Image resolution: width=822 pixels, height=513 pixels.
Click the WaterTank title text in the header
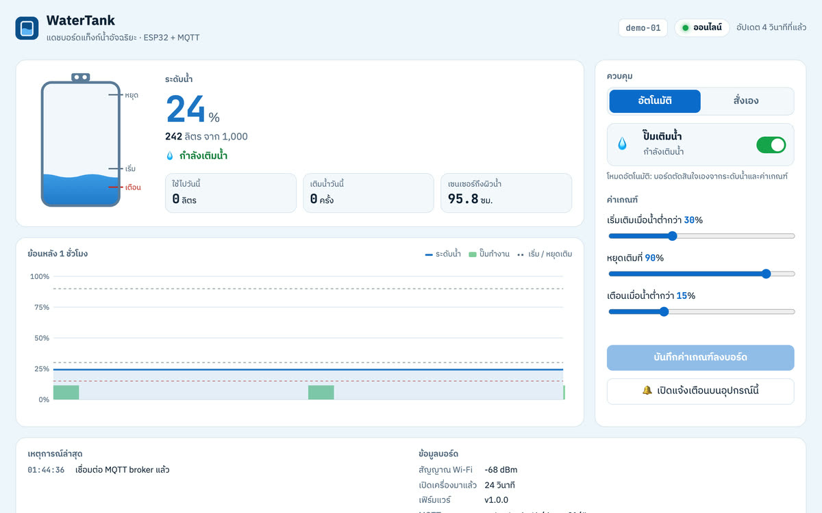pos(81,21)
